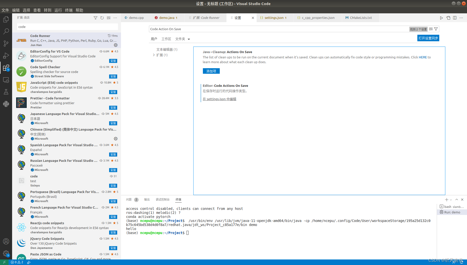This screenshot has height=265, width=467.
Task: Open Chinese Language Pack manage gear
Action: (116, 139)
